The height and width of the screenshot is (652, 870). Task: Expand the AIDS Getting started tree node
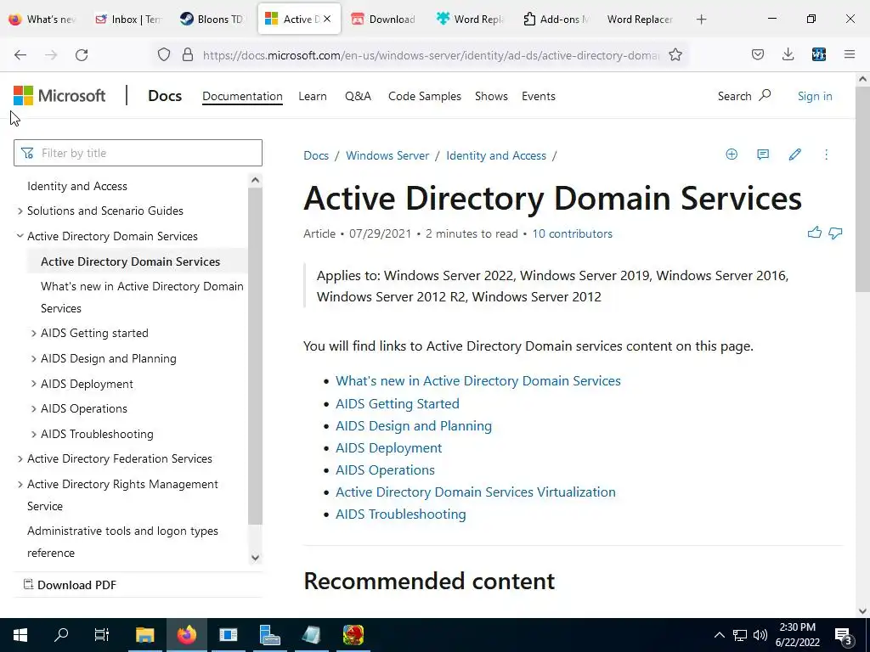(34, 334)
